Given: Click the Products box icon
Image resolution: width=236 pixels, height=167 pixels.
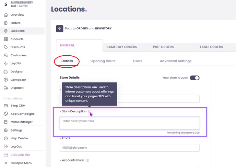Looking at the screenshot, I should click(x=5, y=39).
